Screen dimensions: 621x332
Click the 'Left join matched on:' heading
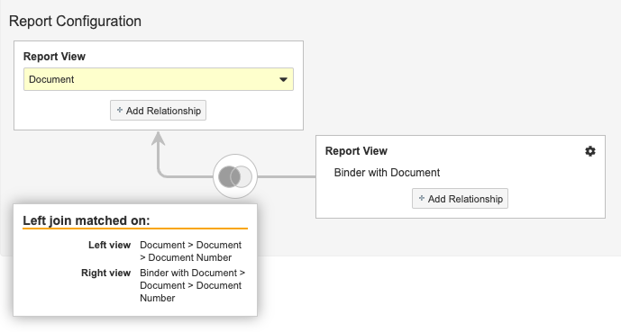coord(87,220)
